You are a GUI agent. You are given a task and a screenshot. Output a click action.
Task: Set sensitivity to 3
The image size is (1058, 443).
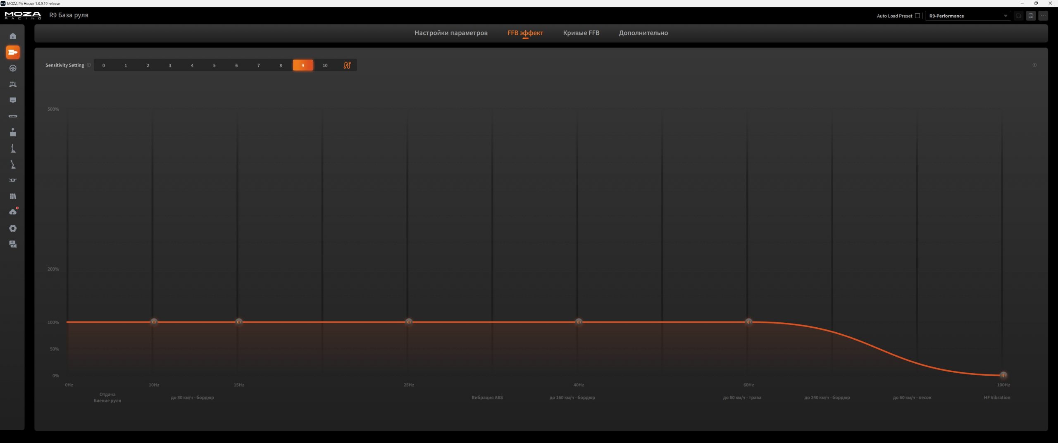170,65
